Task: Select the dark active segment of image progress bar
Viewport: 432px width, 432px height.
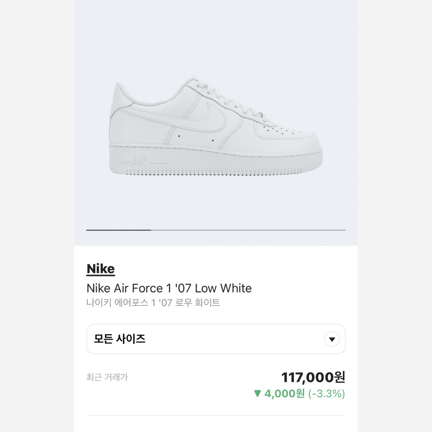Action: [119, 230]
